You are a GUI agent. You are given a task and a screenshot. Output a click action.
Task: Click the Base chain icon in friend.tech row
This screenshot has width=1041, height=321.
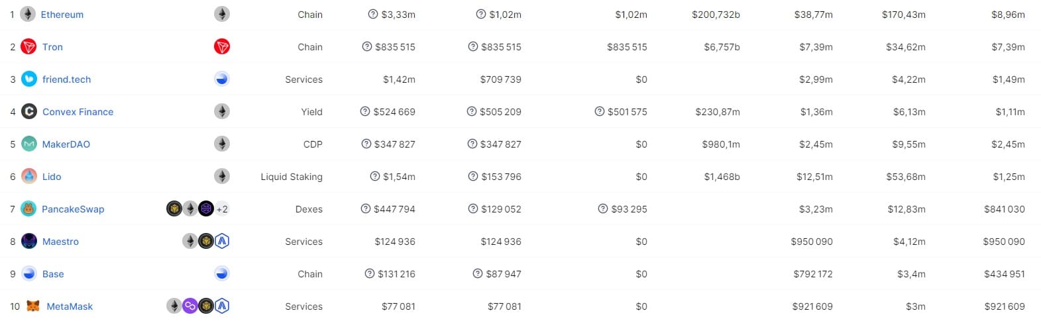[x=222, y=79]
